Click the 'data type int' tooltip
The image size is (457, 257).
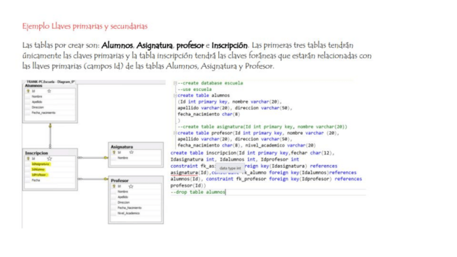(x=230, y=168)
